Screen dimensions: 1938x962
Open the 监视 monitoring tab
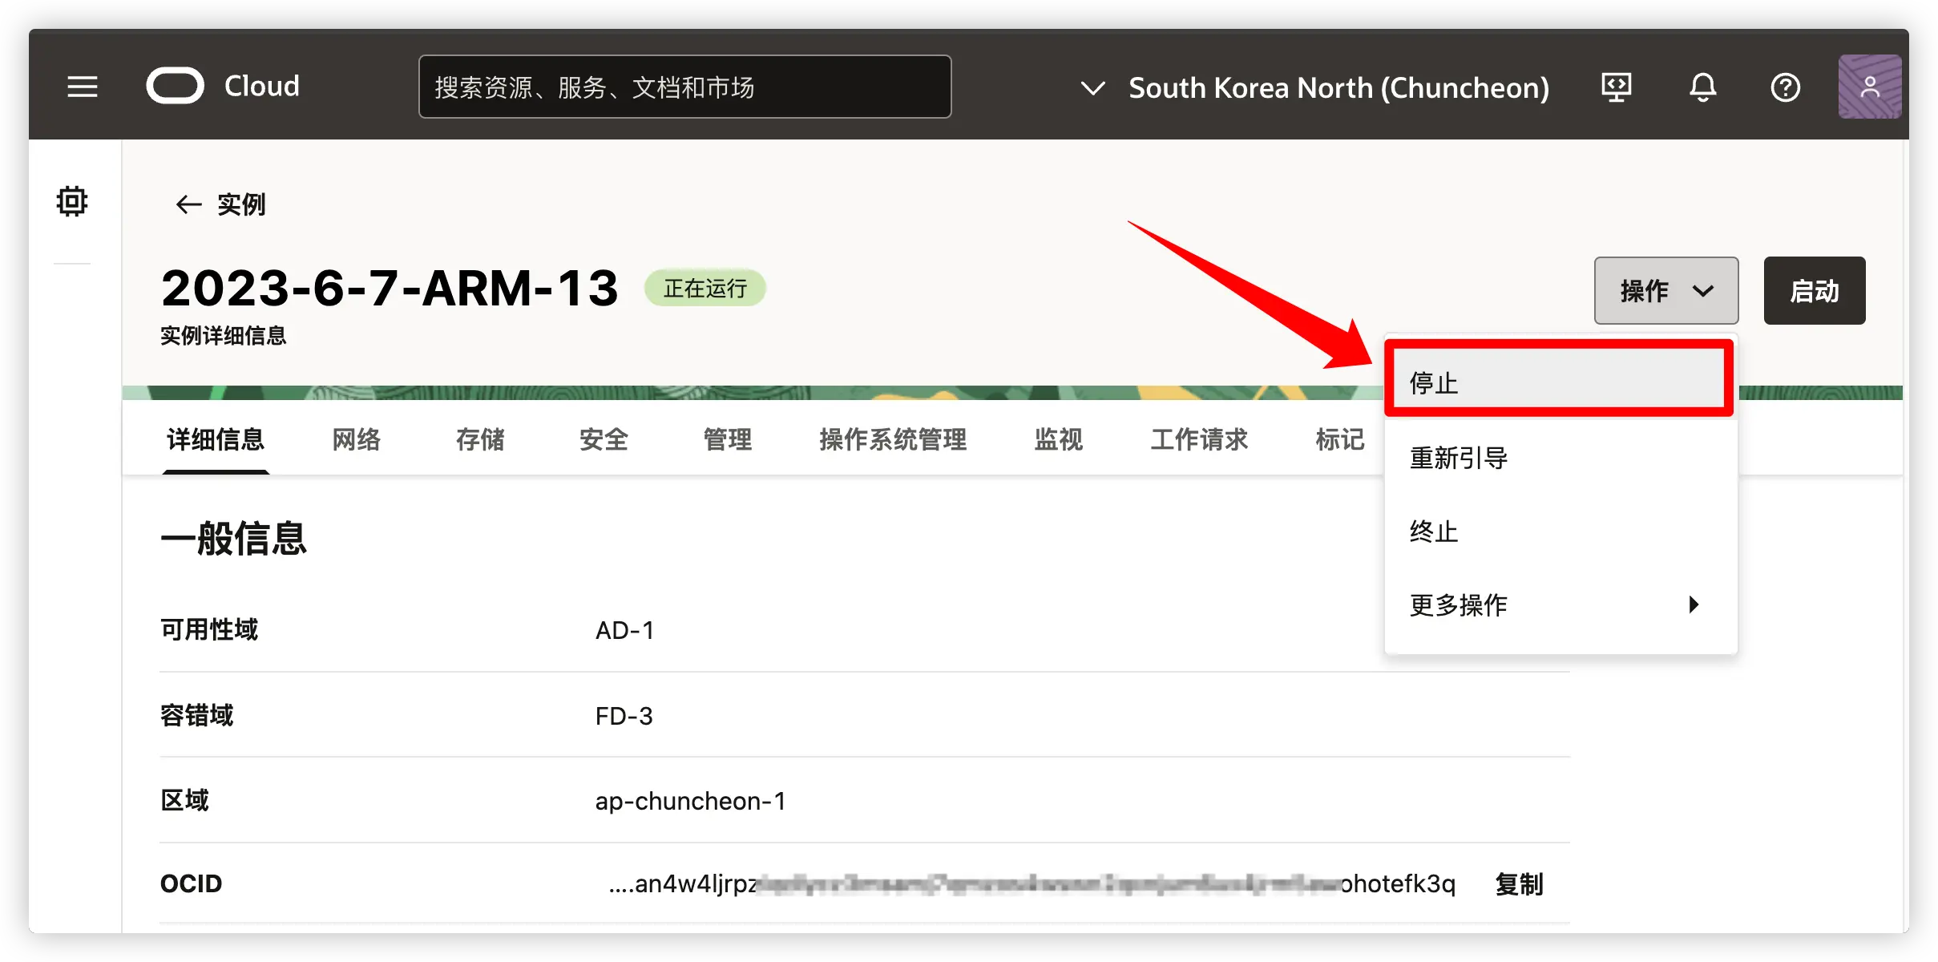click(x=1058, y=440)
